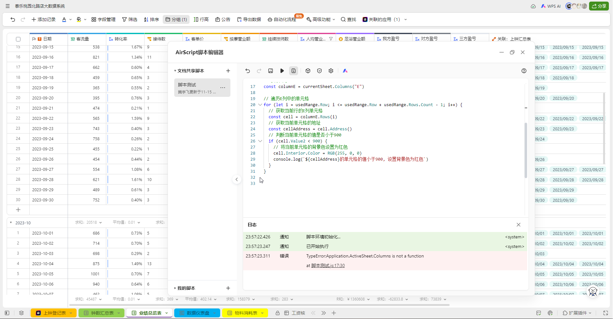Save the script in AirScript editor
This screenshot has width=613, height=319.
coord(271,71)
